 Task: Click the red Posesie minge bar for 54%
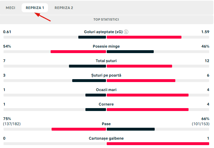tap(78, 51)
